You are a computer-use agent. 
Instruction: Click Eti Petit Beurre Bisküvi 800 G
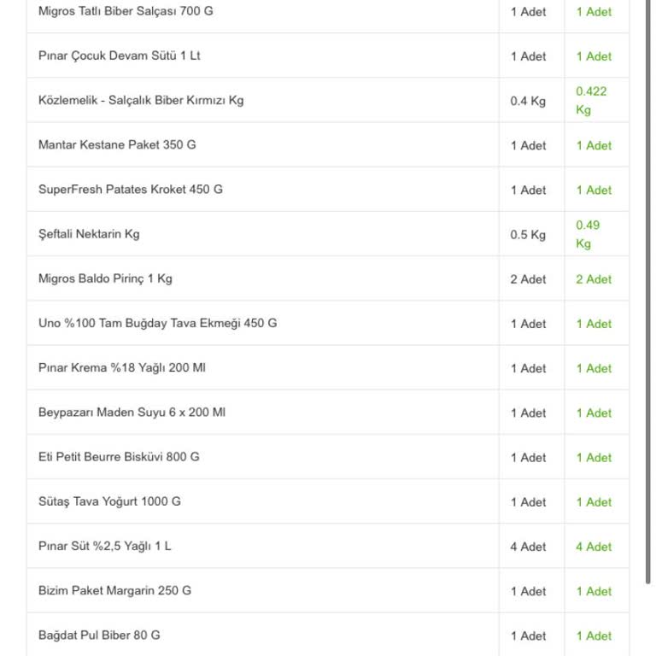tap(119, 456)
